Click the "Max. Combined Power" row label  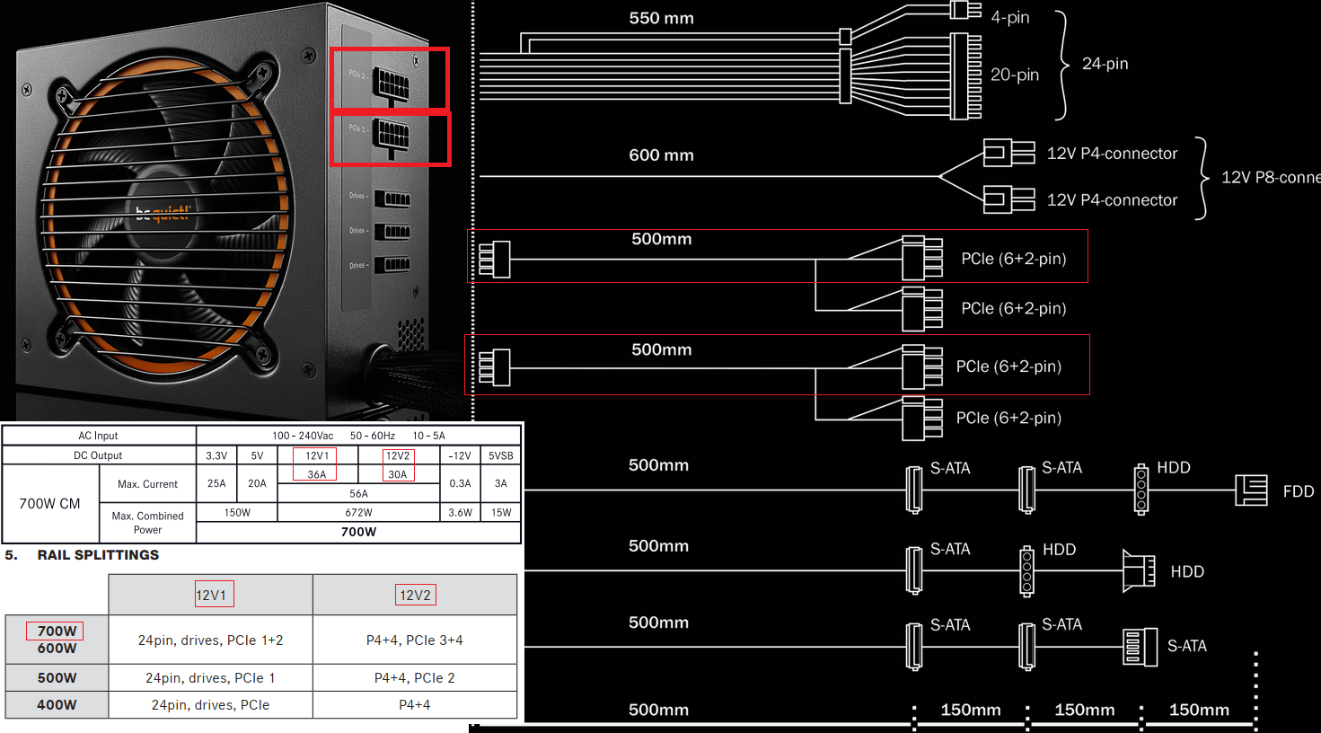tap(148, 523)
